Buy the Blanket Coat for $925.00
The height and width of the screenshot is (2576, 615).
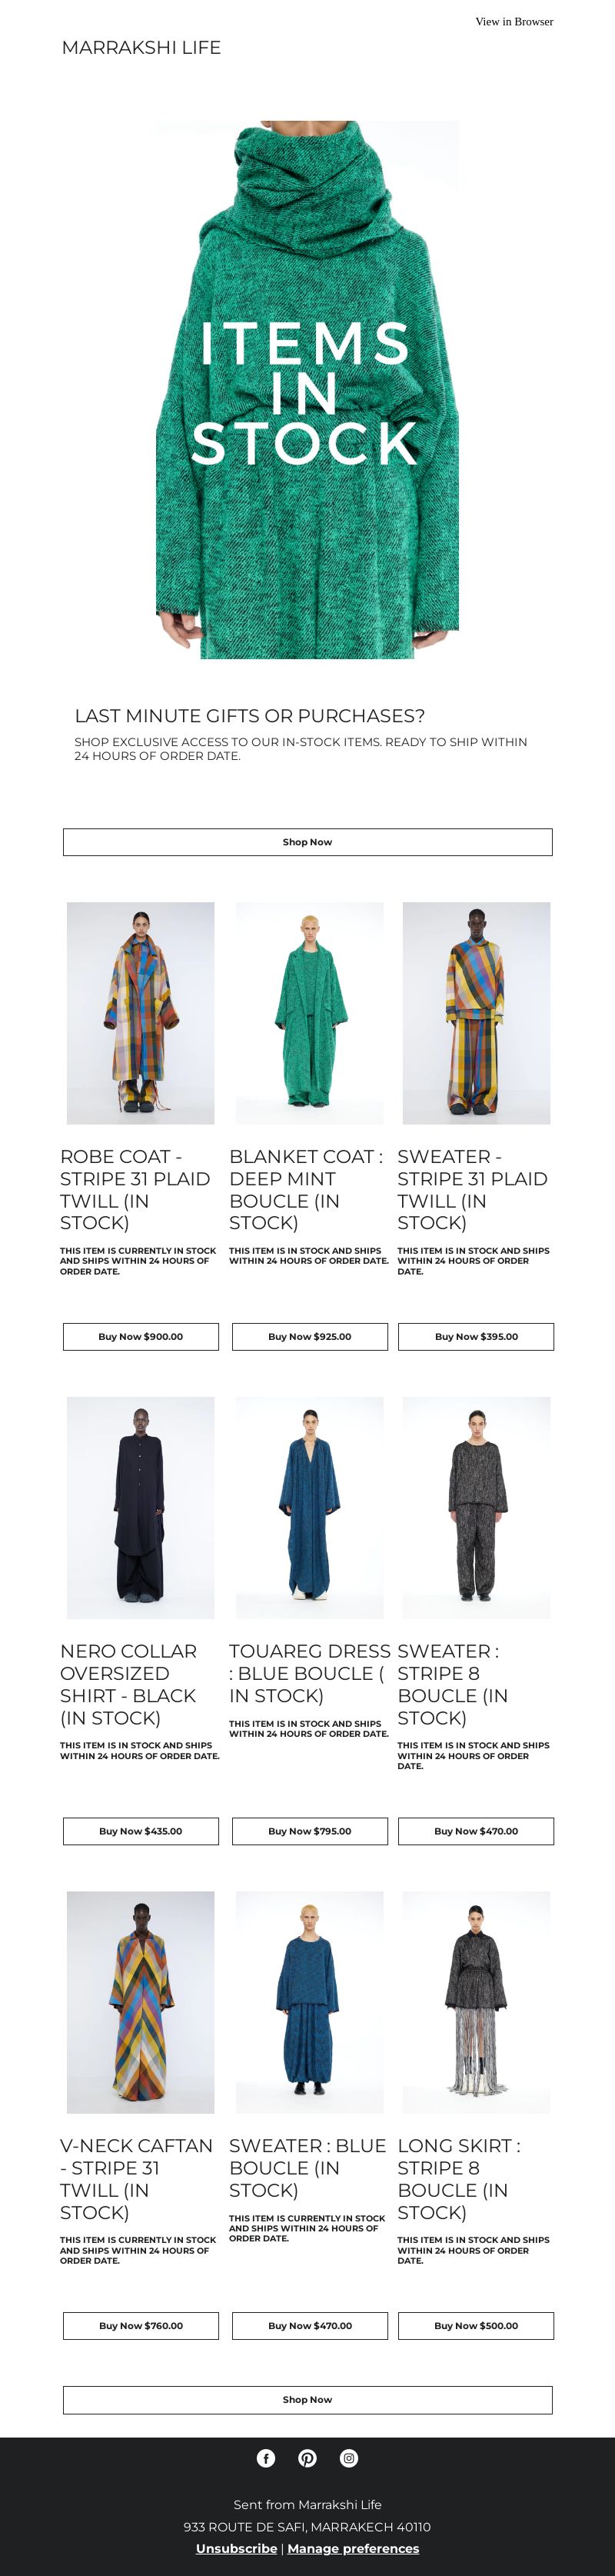click(x=310, y=1336)
